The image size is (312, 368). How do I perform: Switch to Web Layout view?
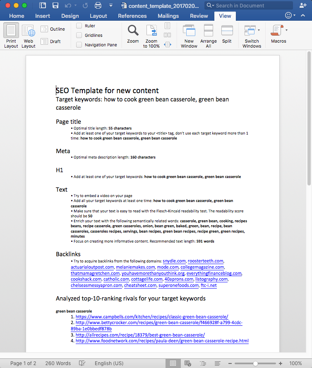tap(29, 36)
